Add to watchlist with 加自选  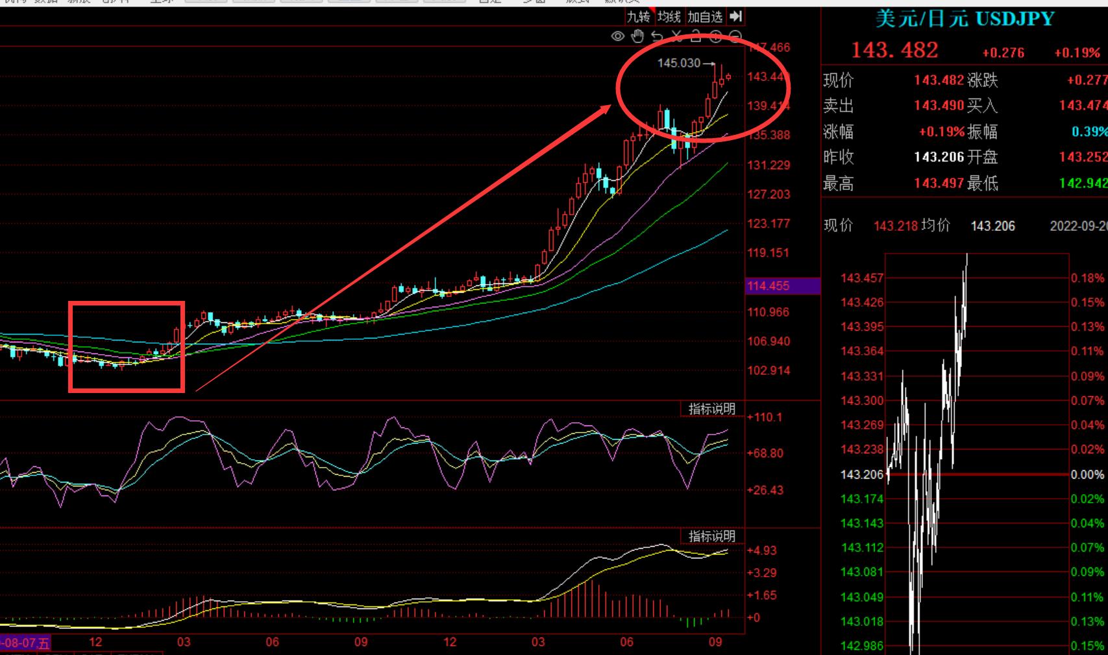(x=705, y=17)
